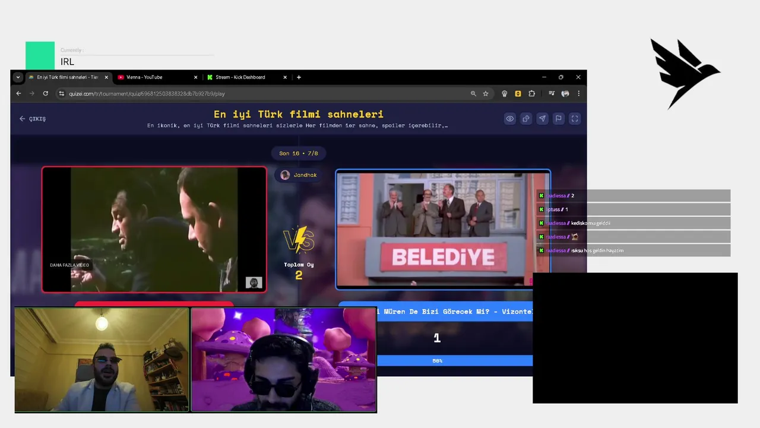Open the Chrome profile avatar
The image size is (760, 428).
tap(565, 93)
